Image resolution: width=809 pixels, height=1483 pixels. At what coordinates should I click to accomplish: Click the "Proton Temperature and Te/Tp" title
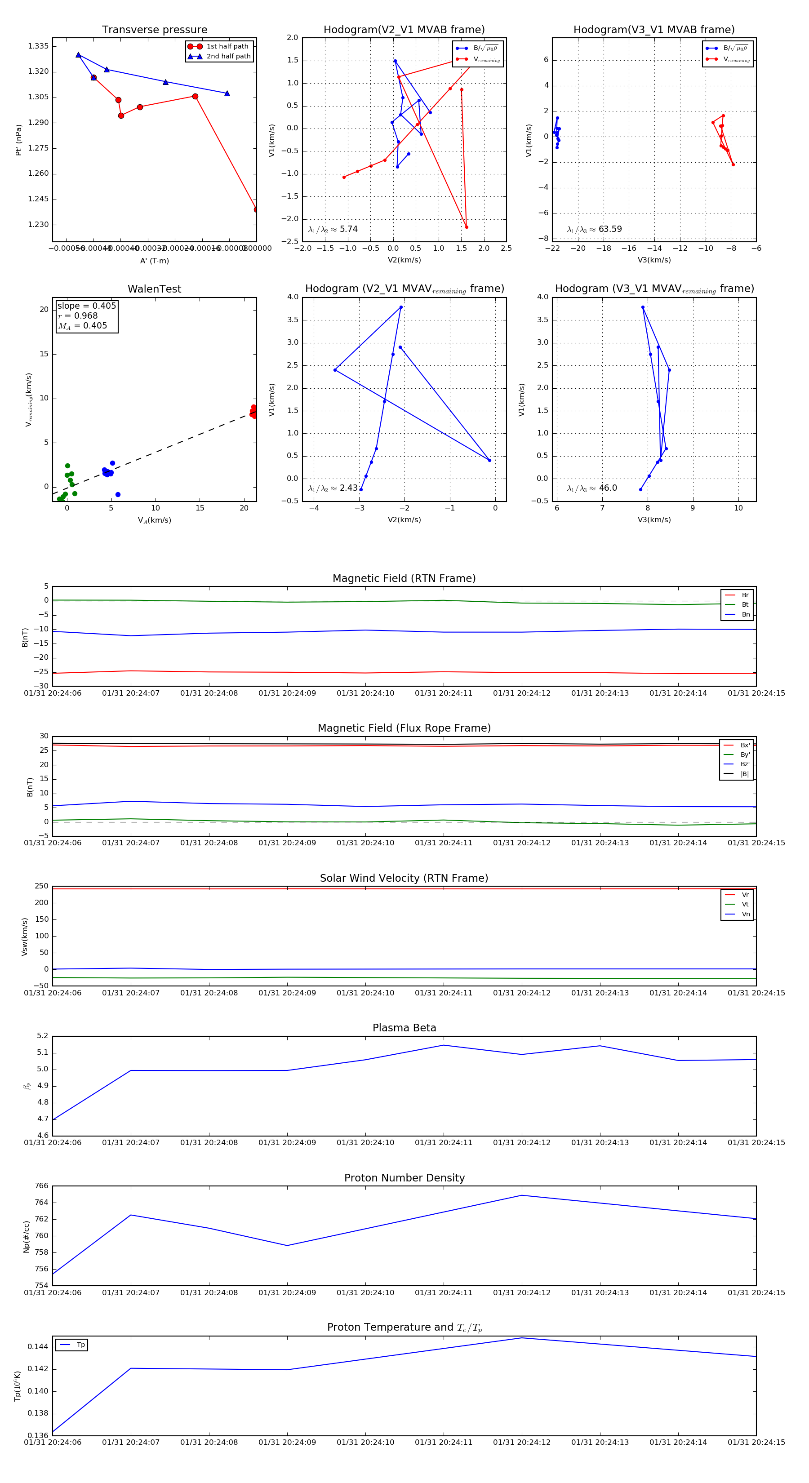click(x=404, y=1328)
